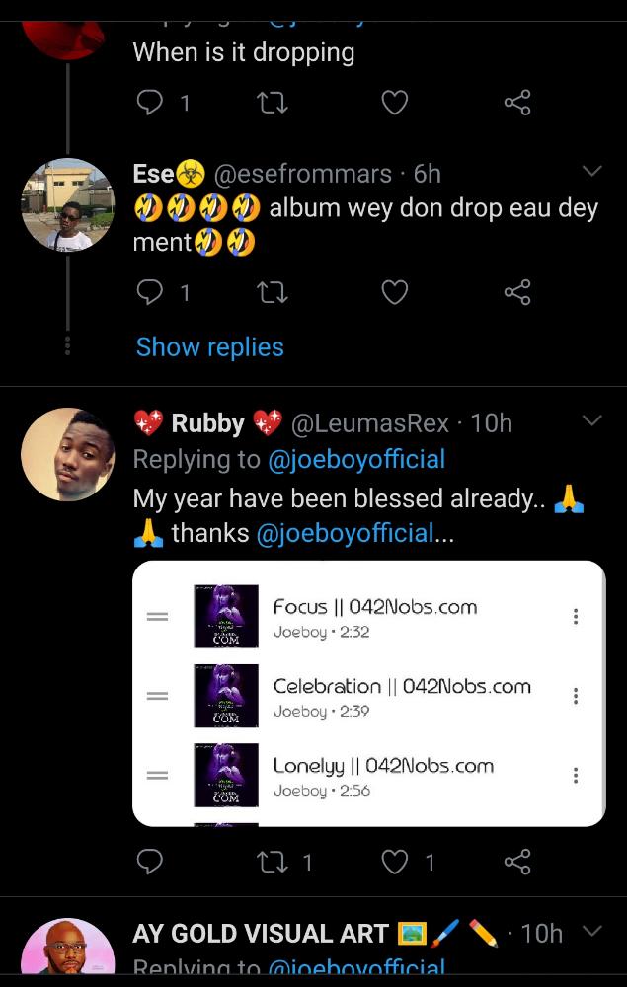Like the 'When is it dropping' tweet
Screen dimensions: 627x987
(x=395, y=103)
